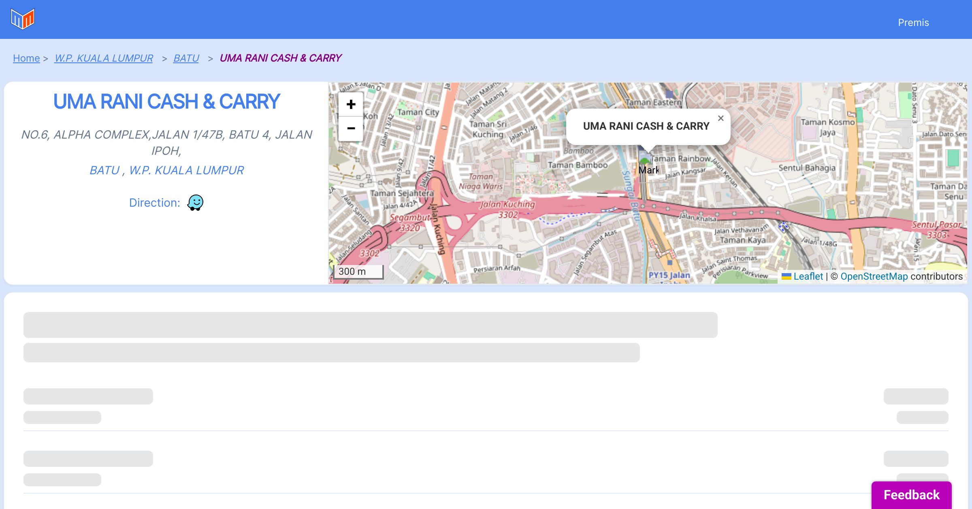Viewport: 972px width, 509px height.
Task: Zoom in on the map
Action: tap(351, 105)
